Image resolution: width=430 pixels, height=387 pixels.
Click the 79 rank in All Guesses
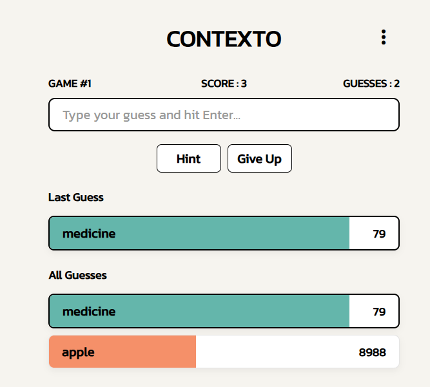click(x=379, y=312)
